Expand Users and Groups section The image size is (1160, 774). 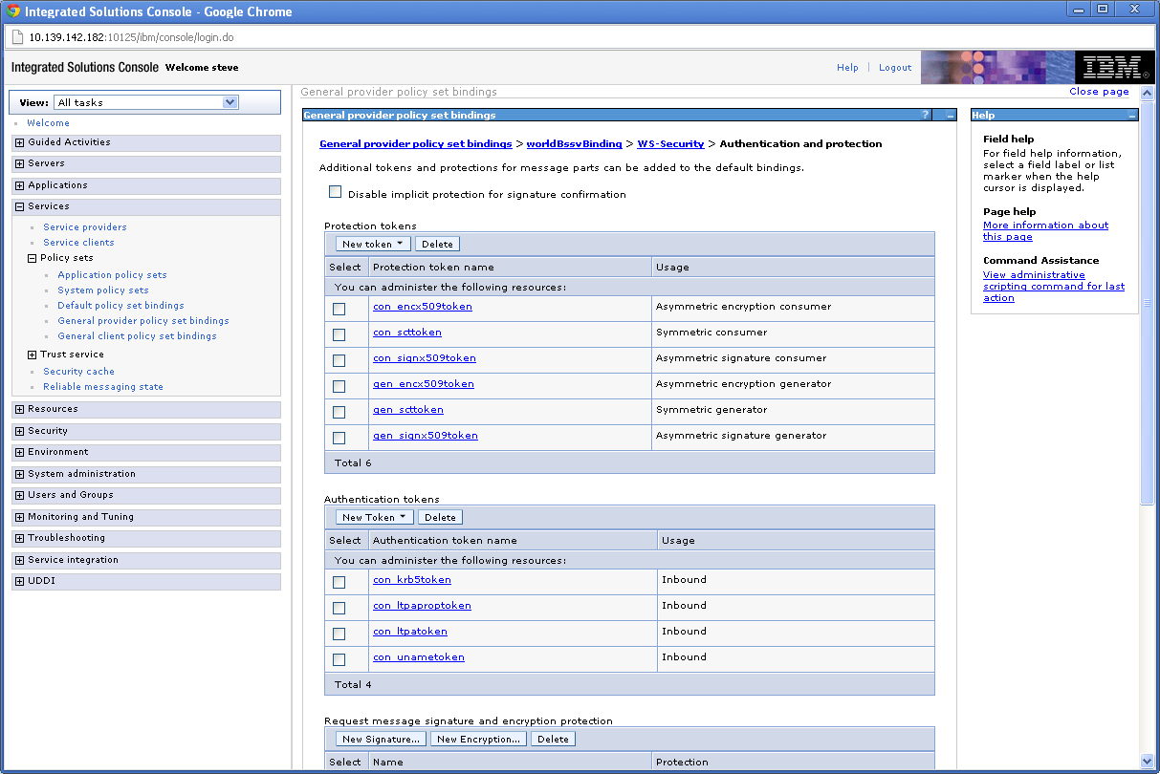pos(19,495)
